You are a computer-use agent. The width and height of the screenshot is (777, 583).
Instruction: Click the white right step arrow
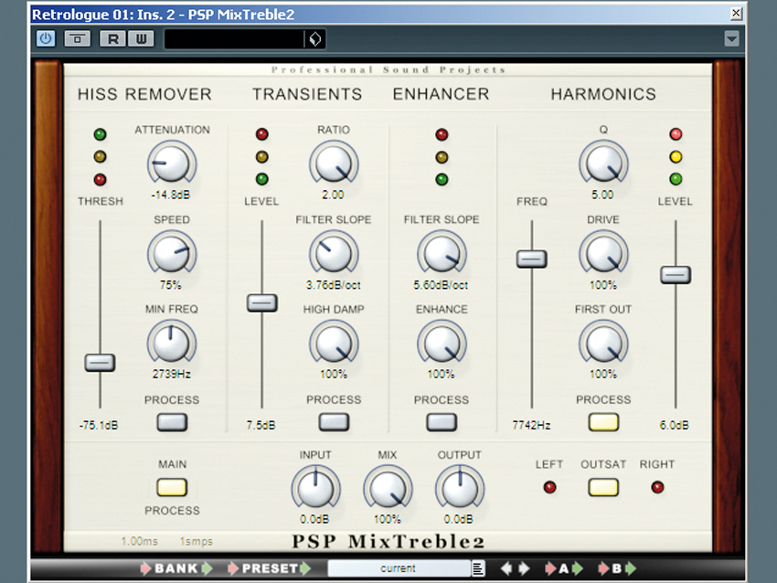(x=524, y=568)
